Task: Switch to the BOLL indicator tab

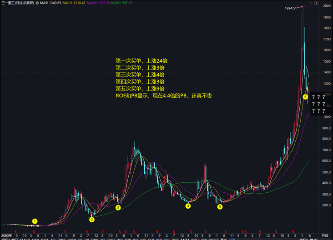Action: pos(195,239)
